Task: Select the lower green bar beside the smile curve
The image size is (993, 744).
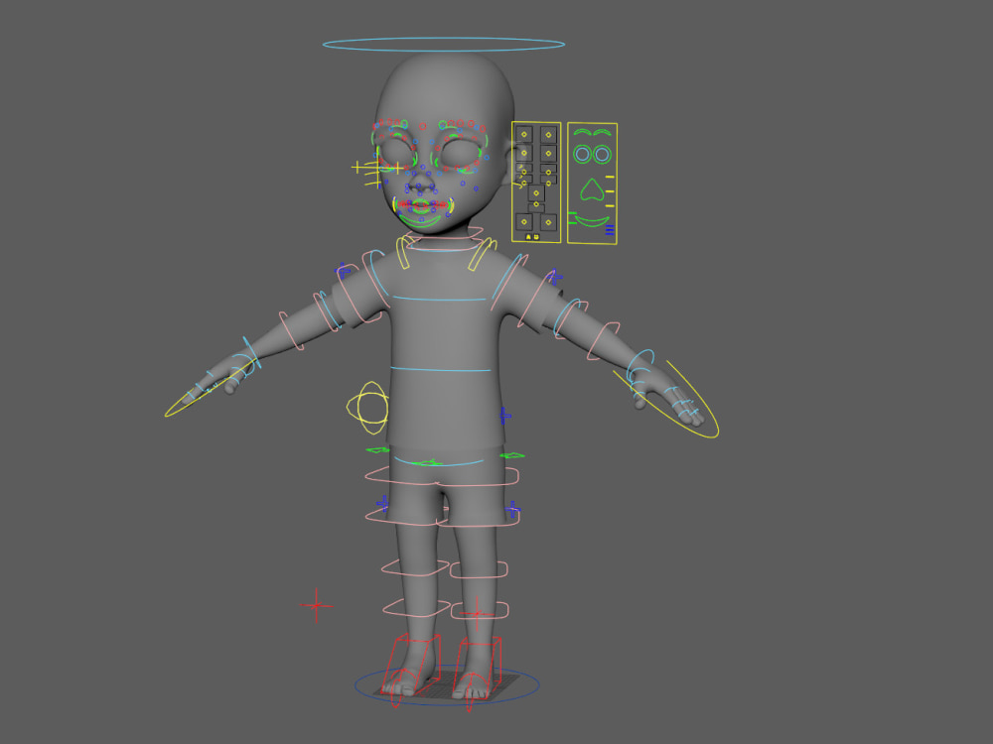Action: [x=572, y=222]
